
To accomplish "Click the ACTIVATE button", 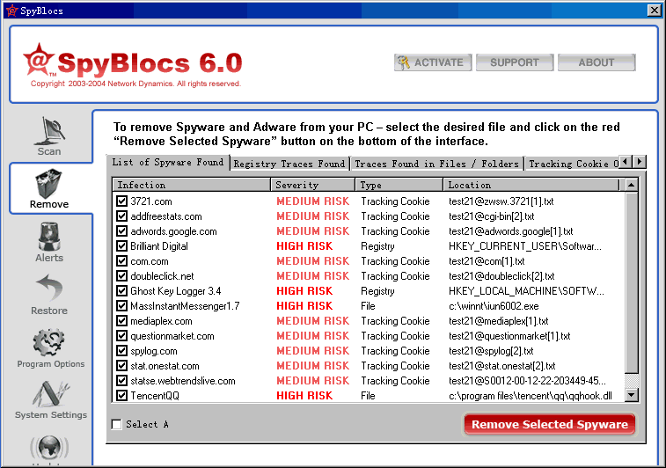I will (433, 62).
